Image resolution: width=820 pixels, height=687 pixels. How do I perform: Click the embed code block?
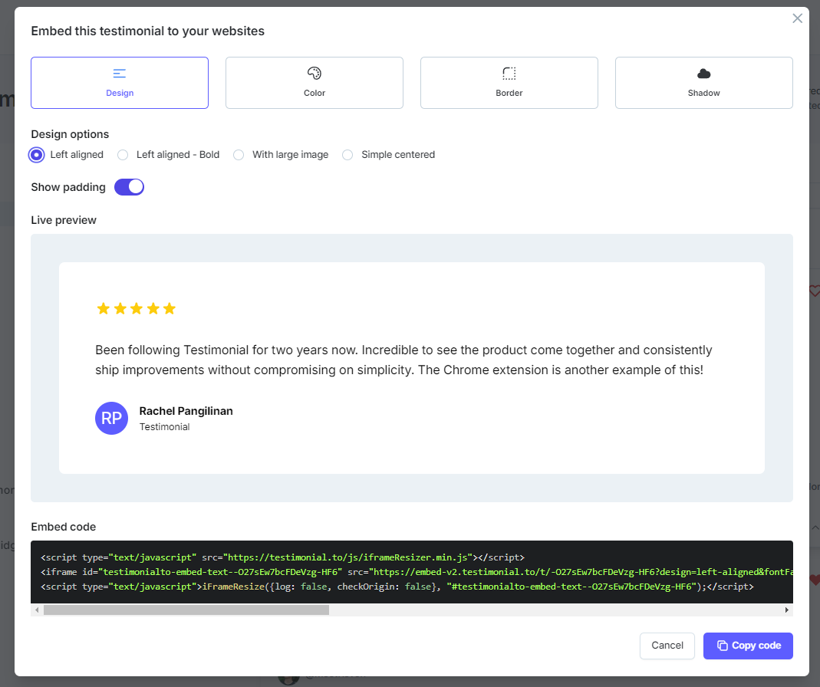tap(412, 572)
